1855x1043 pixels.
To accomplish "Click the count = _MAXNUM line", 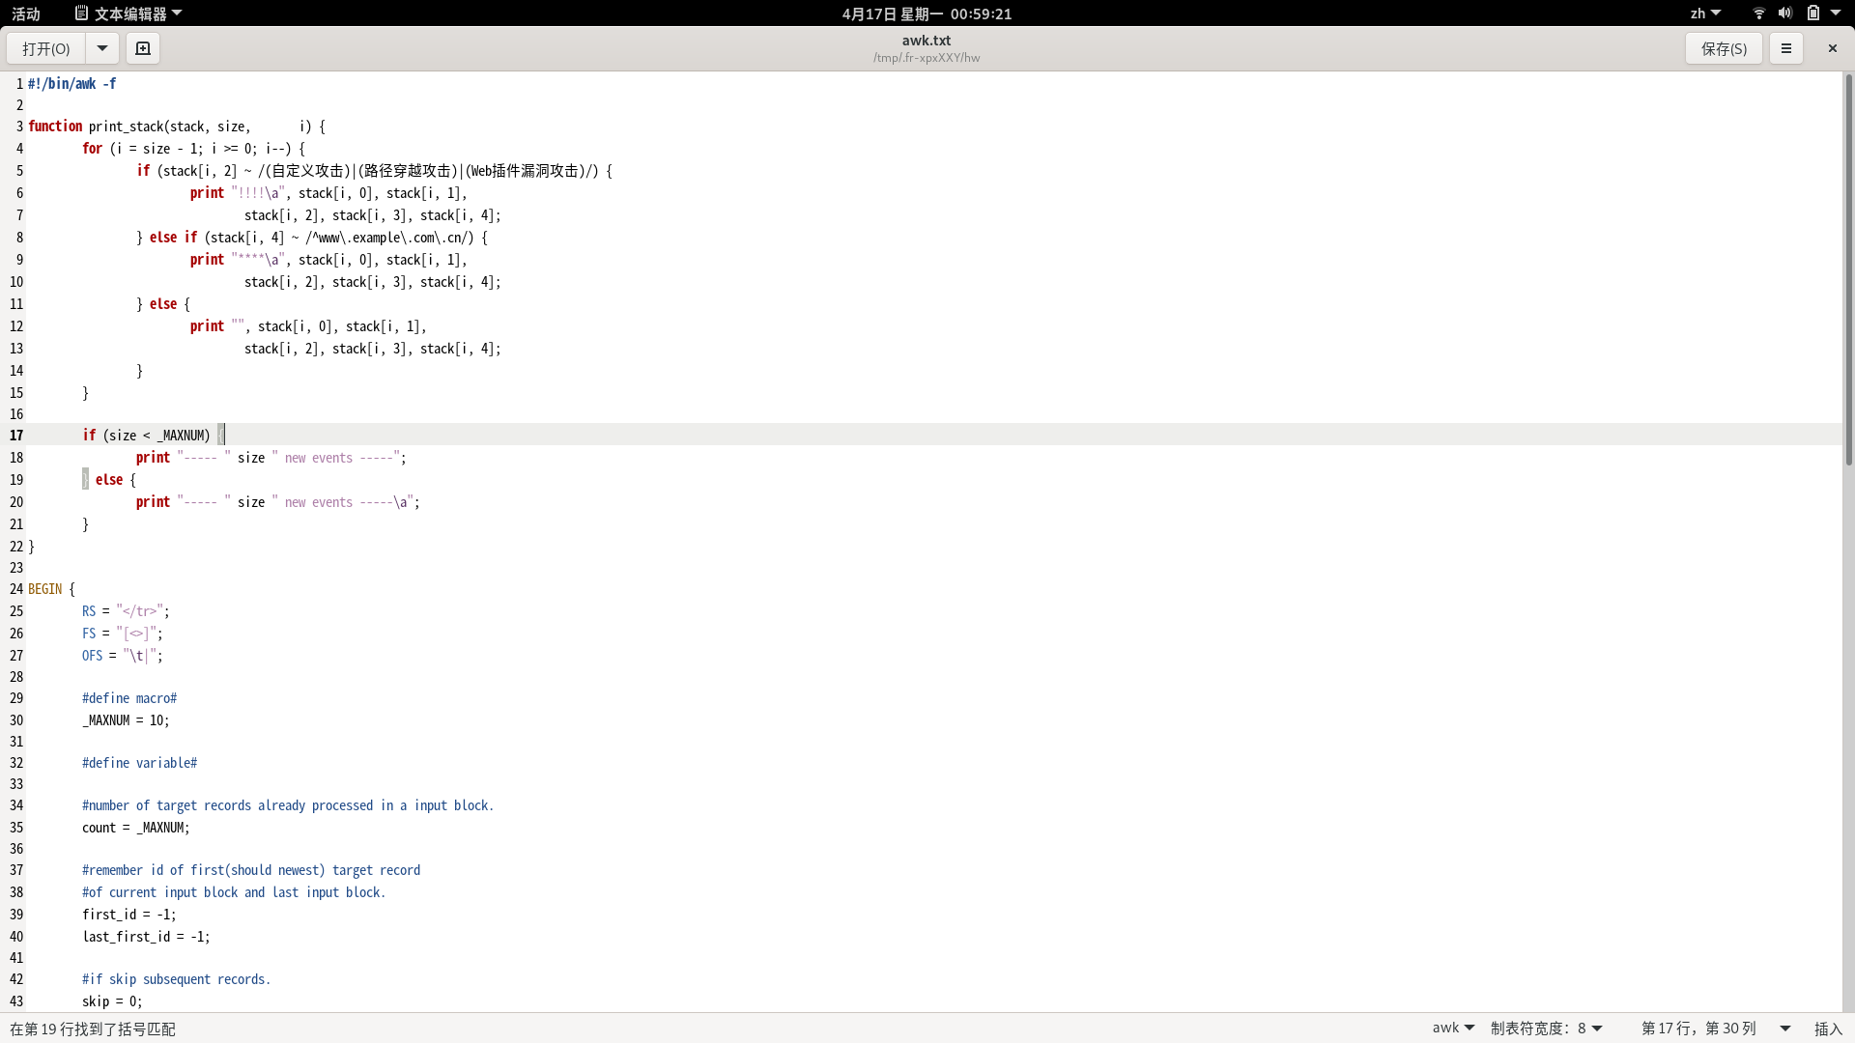I will [136, 828].
